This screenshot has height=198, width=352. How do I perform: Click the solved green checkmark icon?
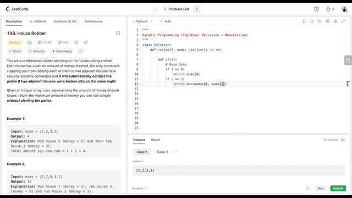click(30, 42)
